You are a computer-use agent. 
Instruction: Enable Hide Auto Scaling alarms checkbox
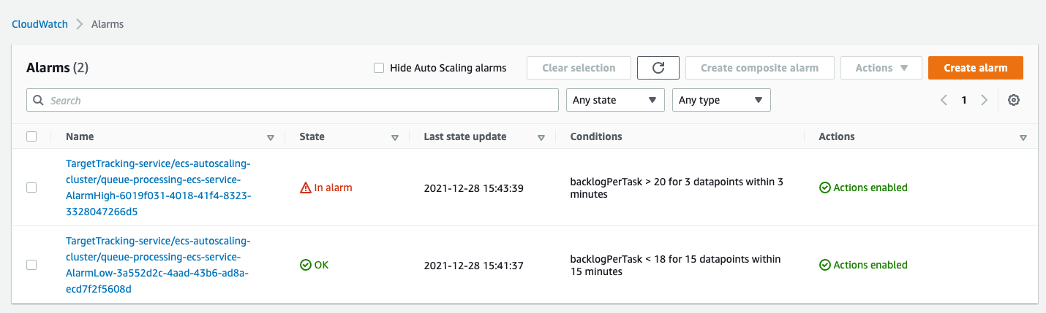pyautogui.click(x=379, y=68)
